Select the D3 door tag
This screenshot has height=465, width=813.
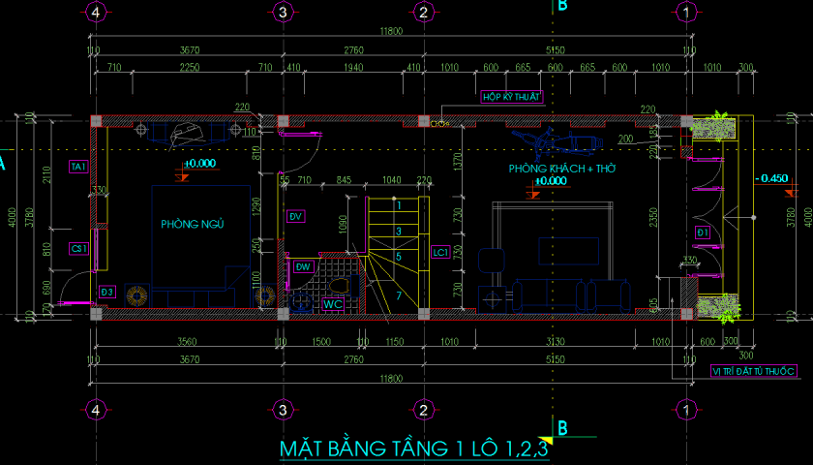click(107, 291)
